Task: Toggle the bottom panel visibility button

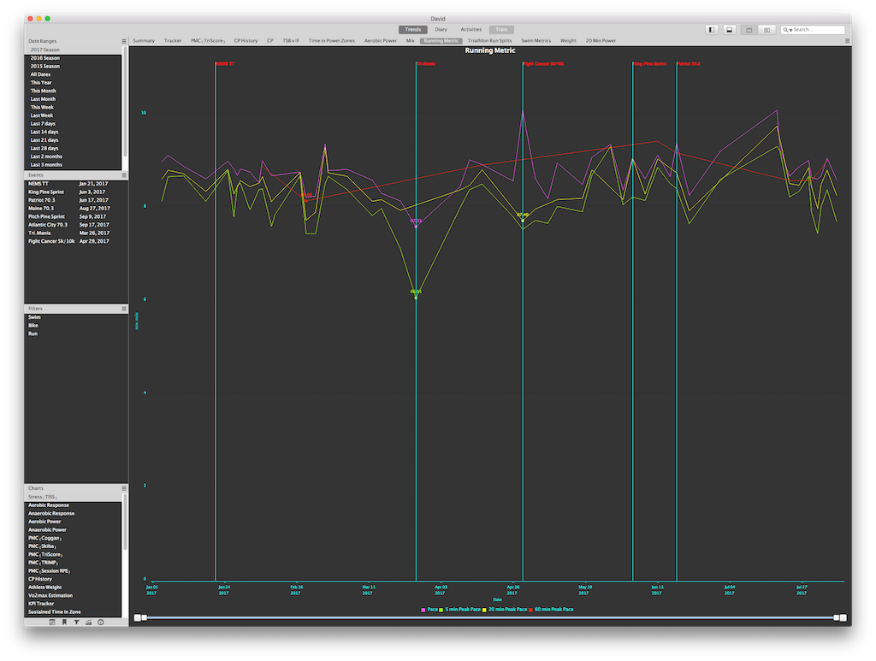Action: pyautogui.click(x=729, y=30)
